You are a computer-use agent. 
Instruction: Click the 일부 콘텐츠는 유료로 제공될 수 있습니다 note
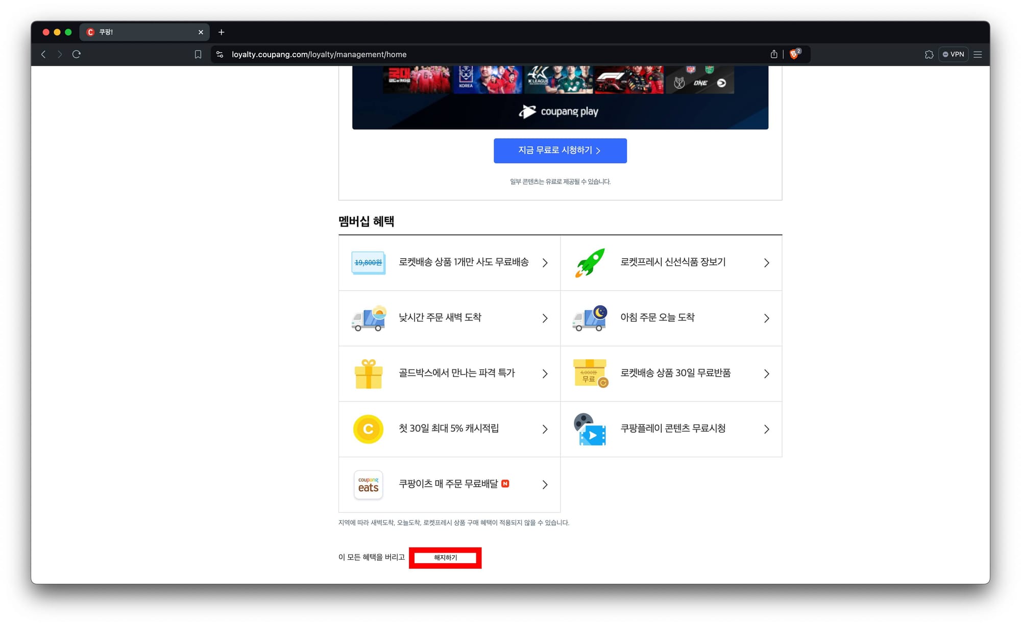pyautogui.click(x=560, y=182)
